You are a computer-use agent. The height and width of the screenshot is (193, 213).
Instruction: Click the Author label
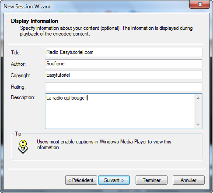[18, 64]
